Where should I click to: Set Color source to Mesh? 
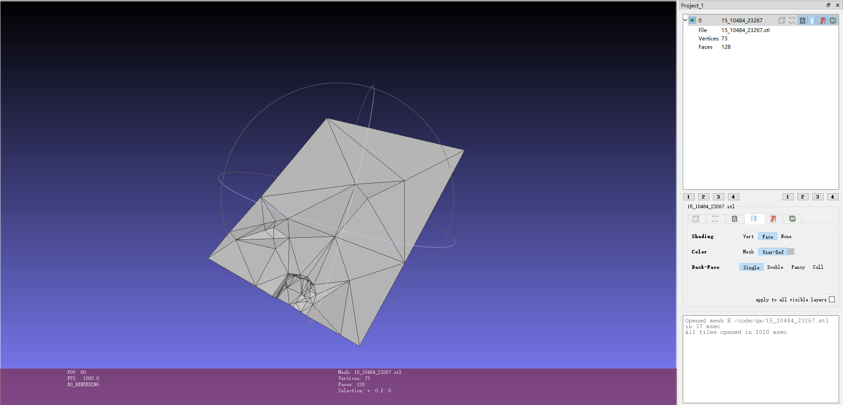coord(748,252)
